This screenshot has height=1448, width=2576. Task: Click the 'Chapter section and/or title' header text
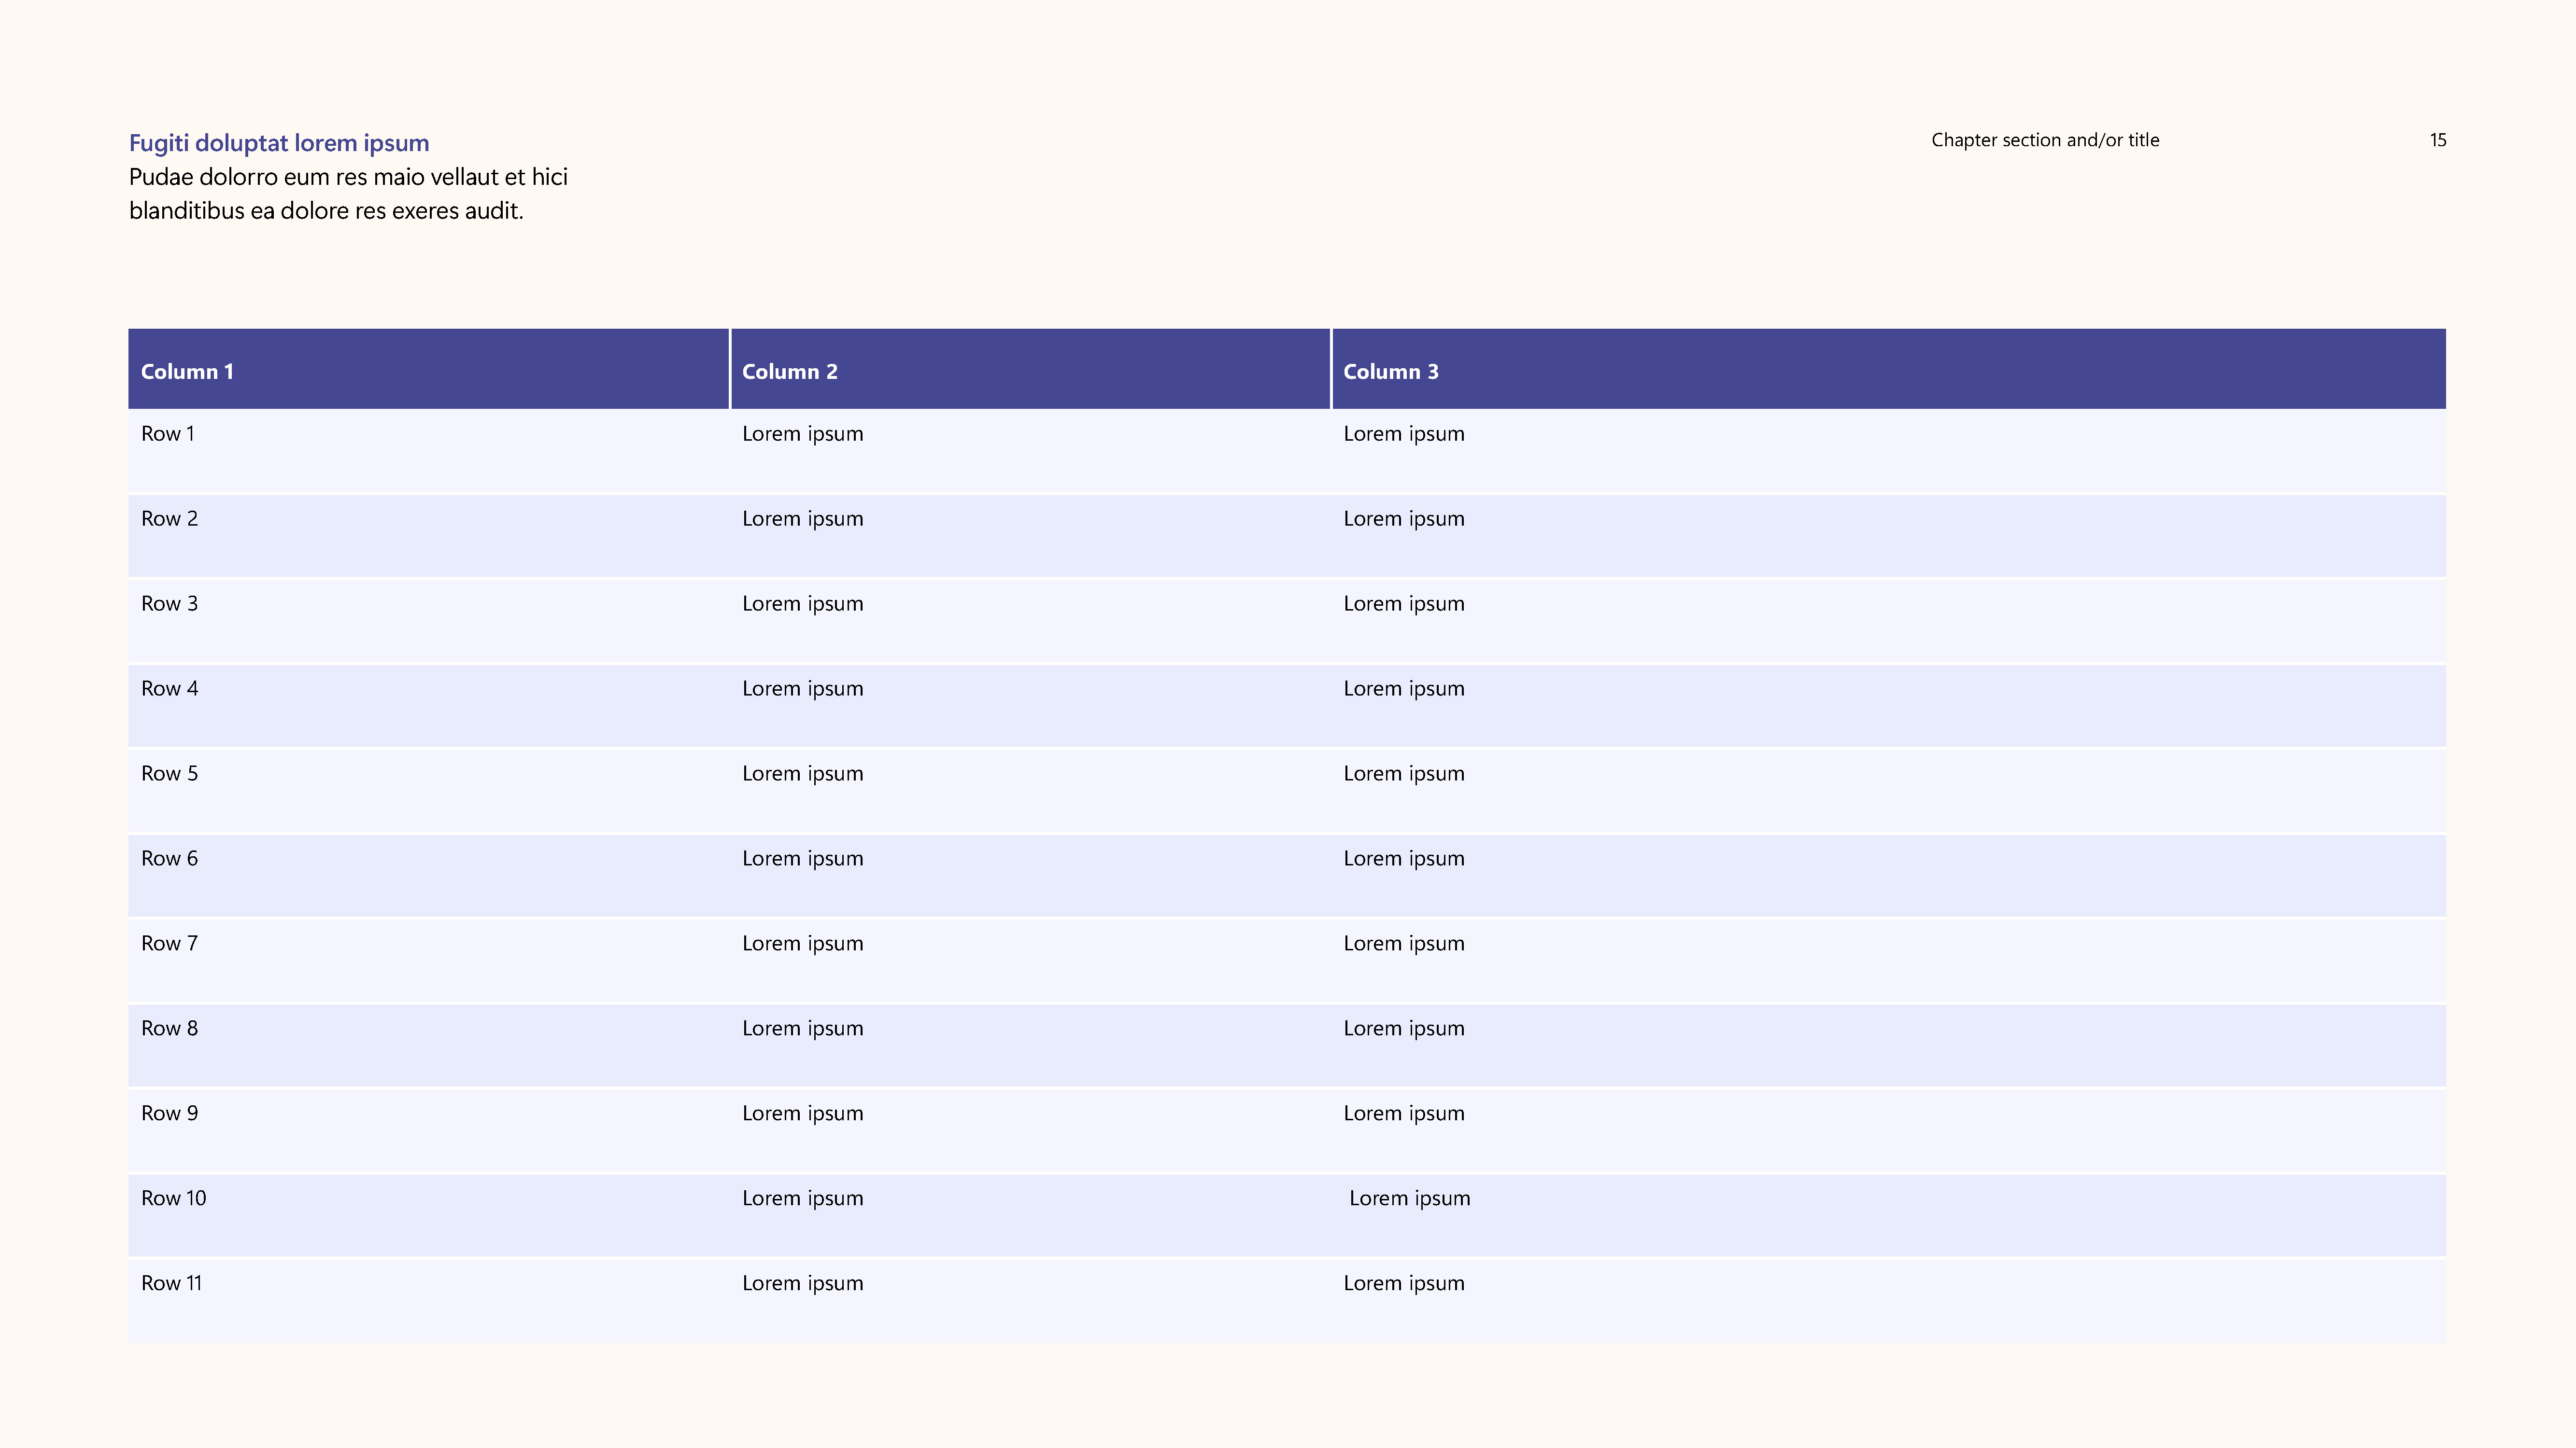coord(2045,140)
